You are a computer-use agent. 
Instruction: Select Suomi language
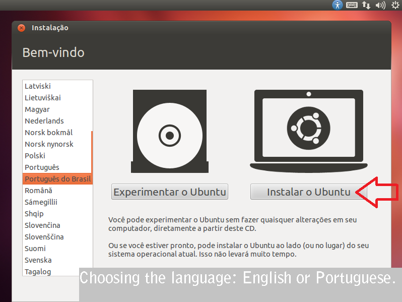(57, 249)
